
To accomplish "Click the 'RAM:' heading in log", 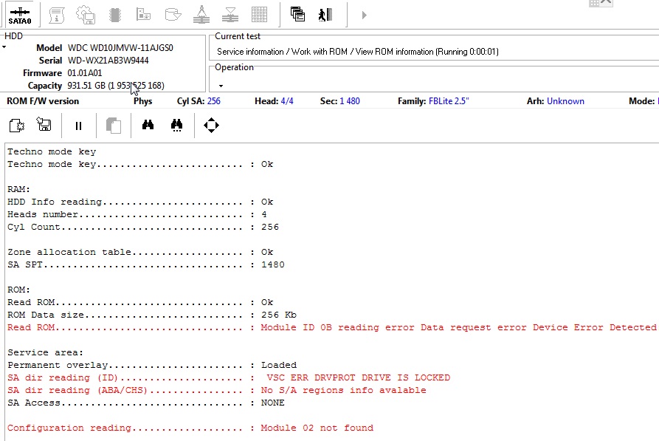I will tap(18, 189).
